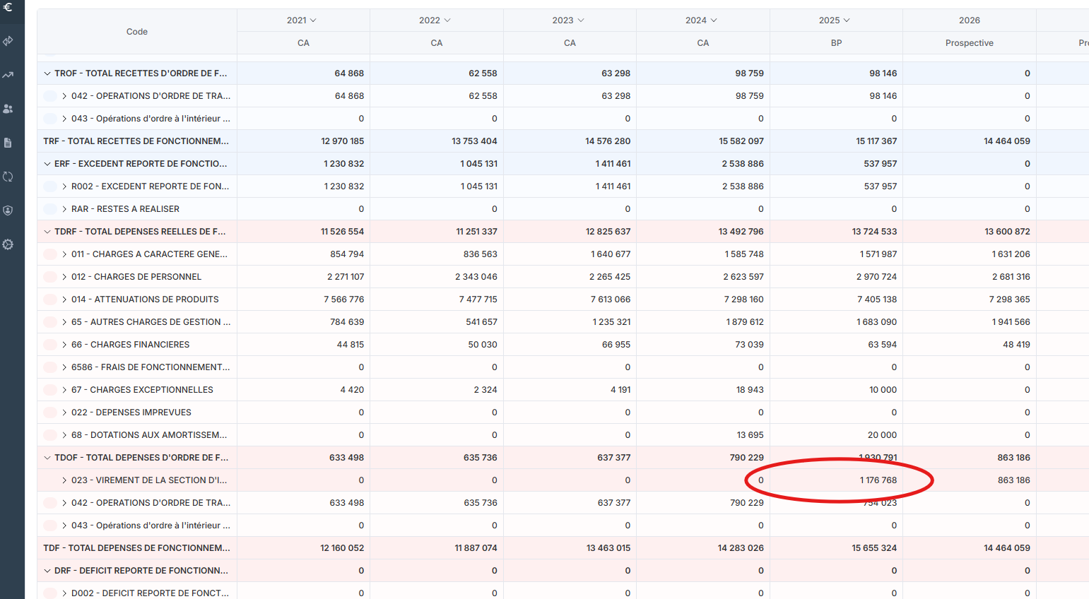The height and width of the screenshot is (599, 1089).
Task: Open the trending-up chart sidebar icon
Action: click(x=8, y=75)
